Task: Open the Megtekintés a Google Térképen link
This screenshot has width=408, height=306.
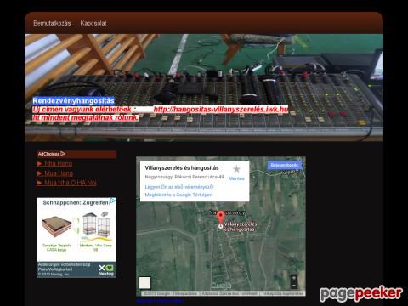Action: coord(178,195)
